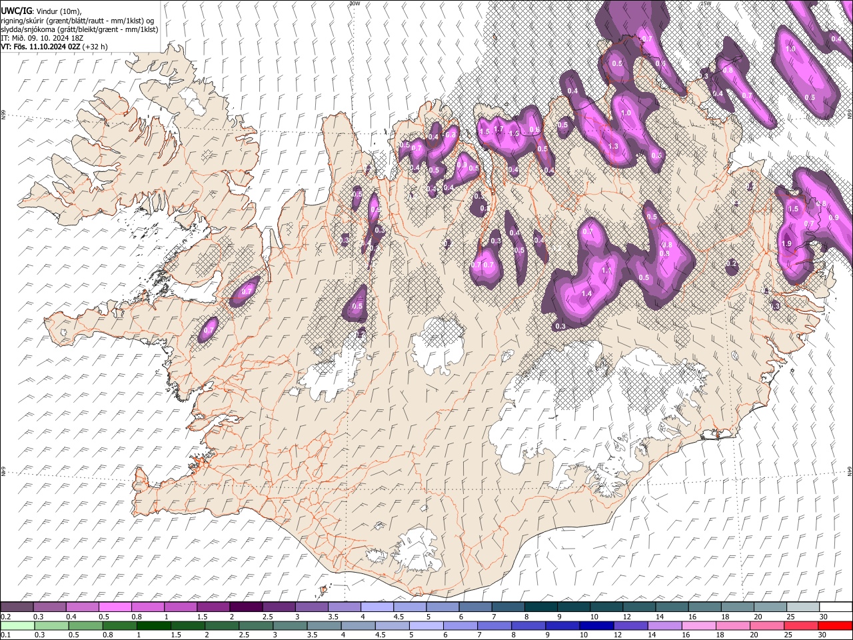Screen dimensions: 853x640
Task: Click the 1.1 snowfall value label
Action: click(x=606, y=271)
